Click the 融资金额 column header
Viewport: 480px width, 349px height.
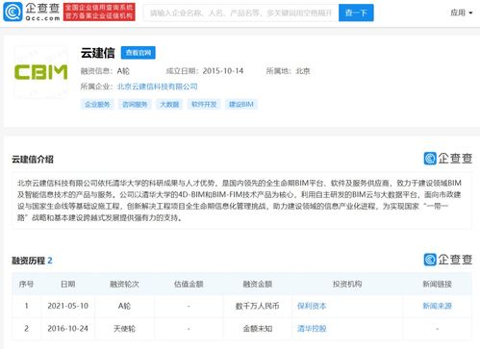pos(257,284)
